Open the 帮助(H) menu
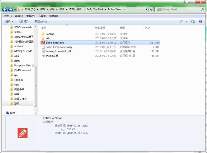This screenshot has width=207, height=153. (x=54, y=16)
